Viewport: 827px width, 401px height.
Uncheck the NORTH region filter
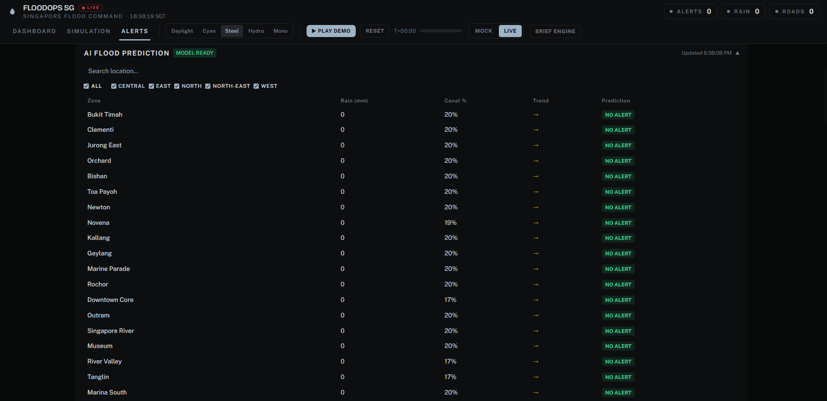[x=177, y=86]
